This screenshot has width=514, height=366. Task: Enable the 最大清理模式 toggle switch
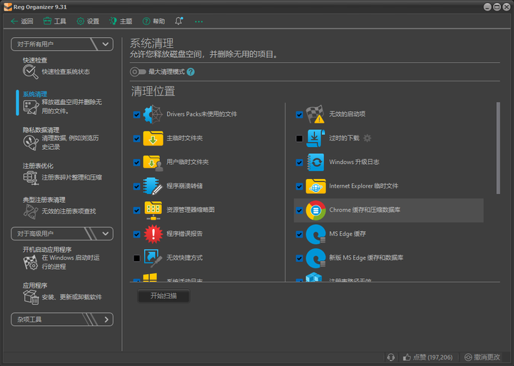coord(138,72)
